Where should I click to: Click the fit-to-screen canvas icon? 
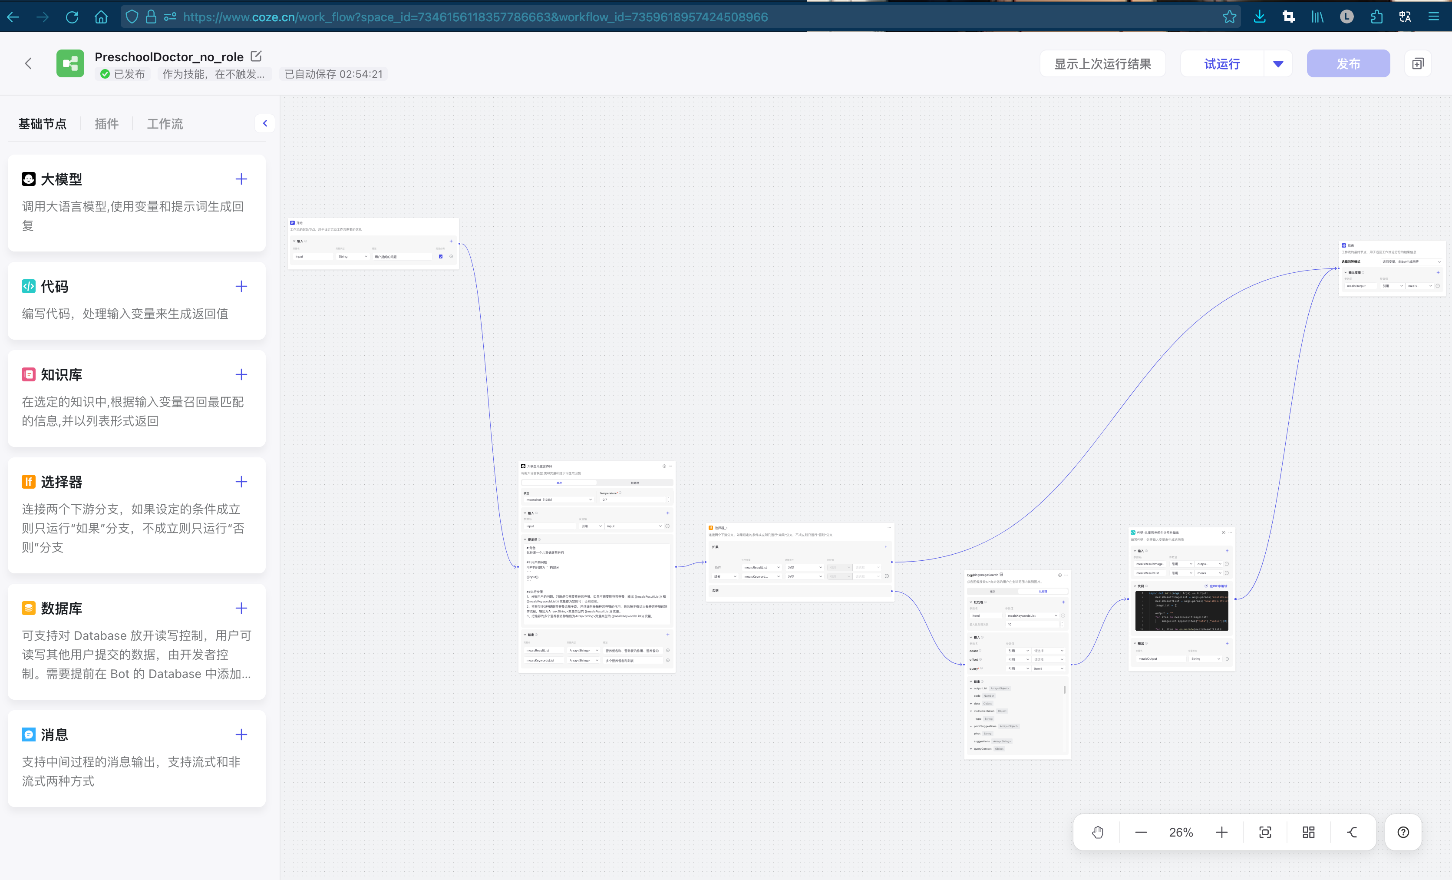tap(1265, 832)
